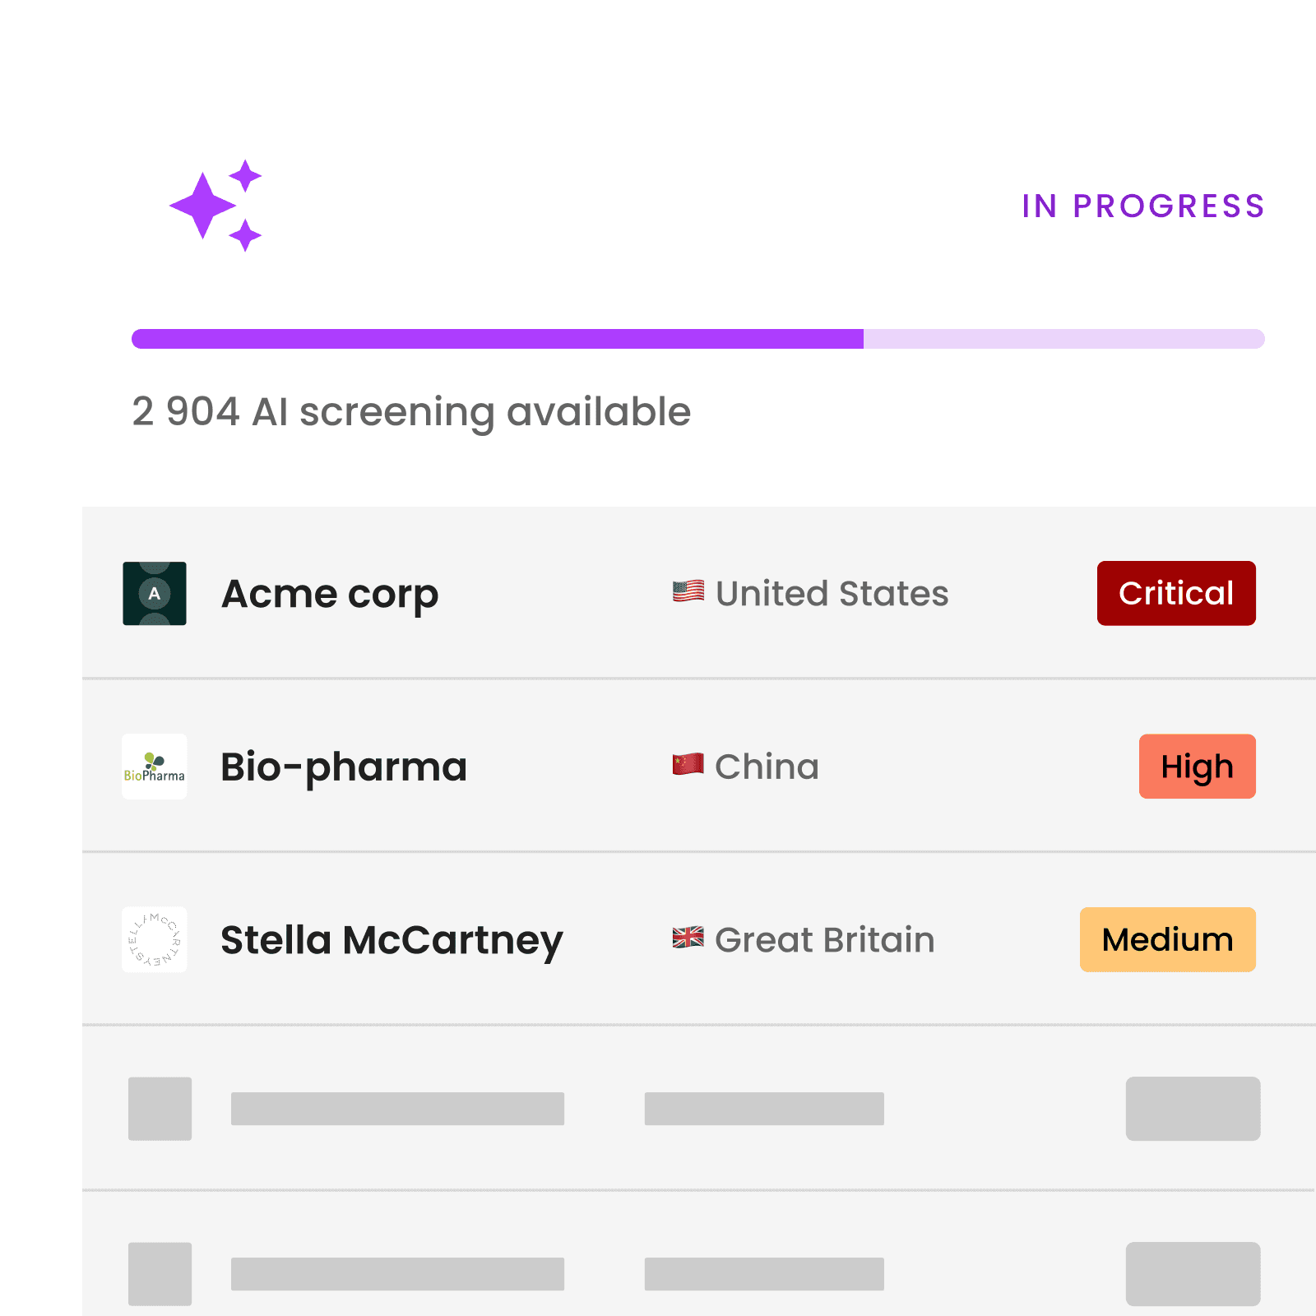The image size is (1316, 1316).
Task: Click the Stella McCartney circular logo
Action: click(x=155, y=939)
